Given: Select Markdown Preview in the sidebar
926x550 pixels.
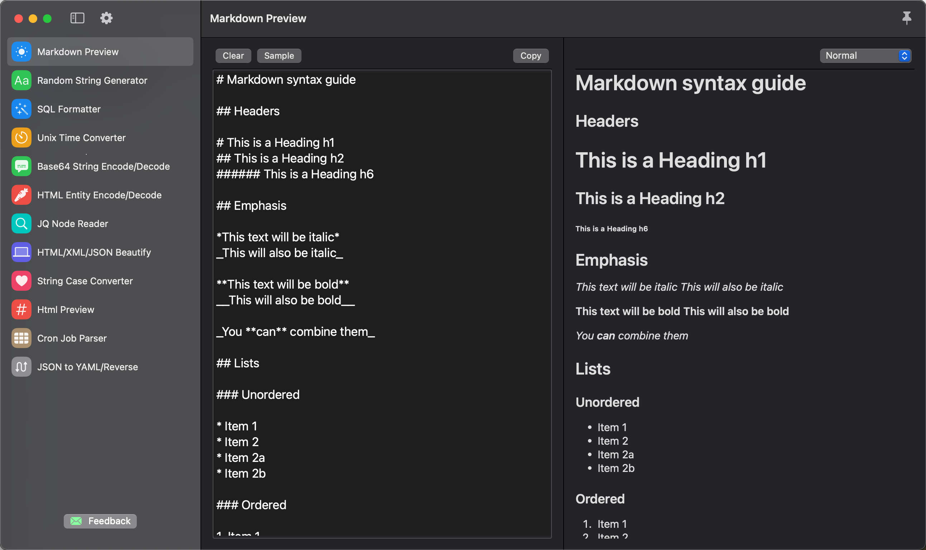Looking at the screenshot, I should click(100, 52).
